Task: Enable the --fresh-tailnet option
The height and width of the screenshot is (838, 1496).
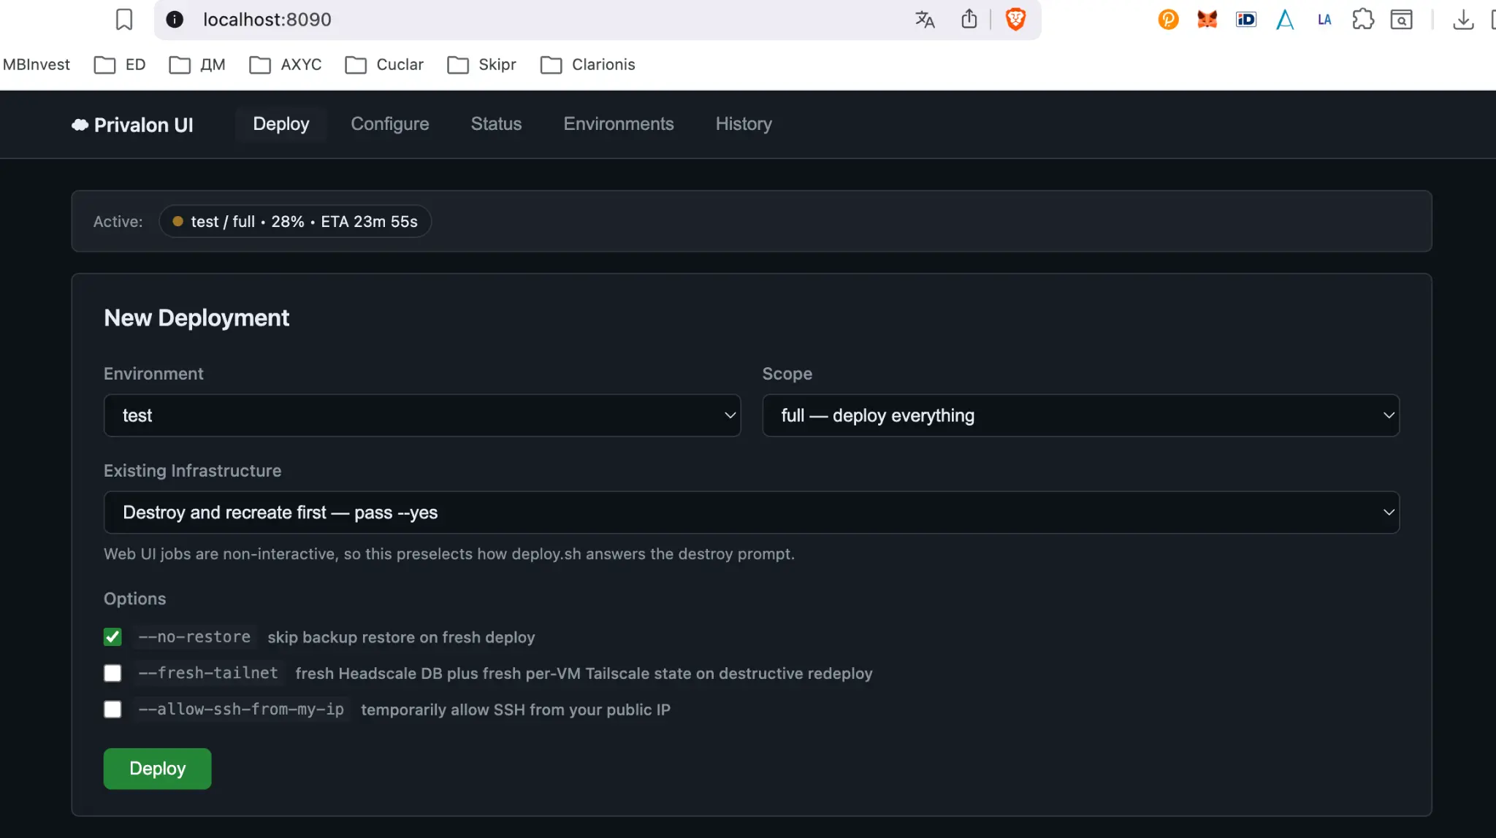Action: [x=113, y=673]
